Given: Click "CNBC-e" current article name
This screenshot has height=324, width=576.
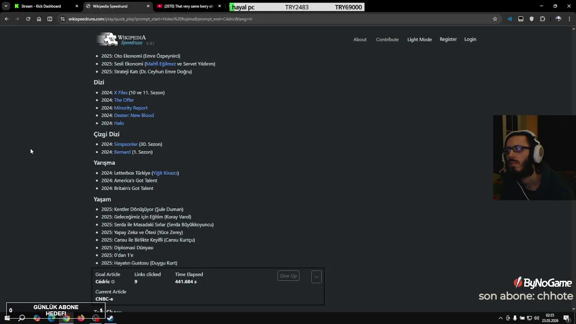Looking at the screenshot, I should click(104, 299).
